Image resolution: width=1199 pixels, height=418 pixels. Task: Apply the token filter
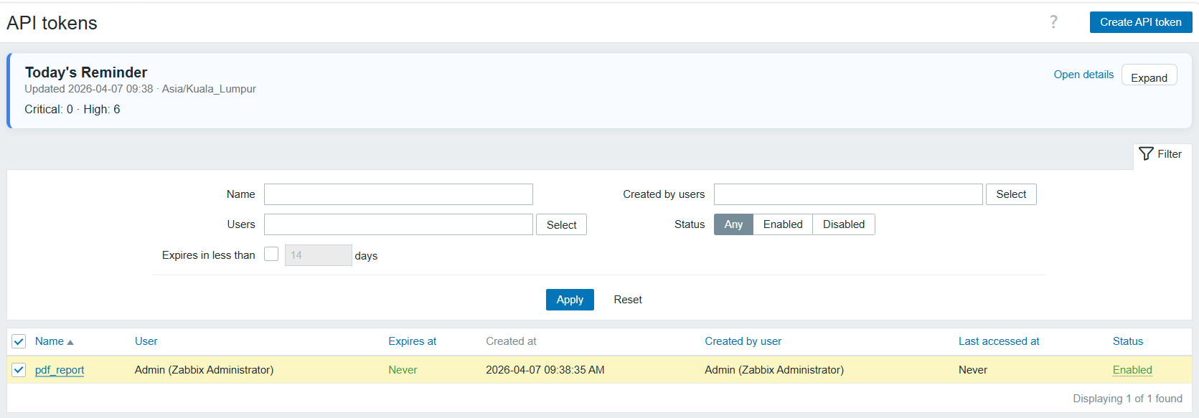(x=570, y=300)
